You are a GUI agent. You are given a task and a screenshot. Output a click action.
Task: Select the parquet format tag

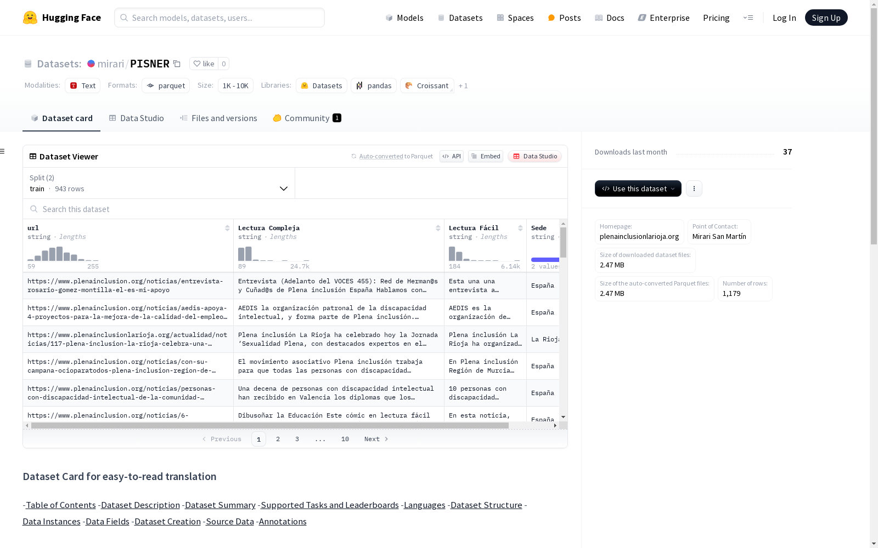point(166,85)
